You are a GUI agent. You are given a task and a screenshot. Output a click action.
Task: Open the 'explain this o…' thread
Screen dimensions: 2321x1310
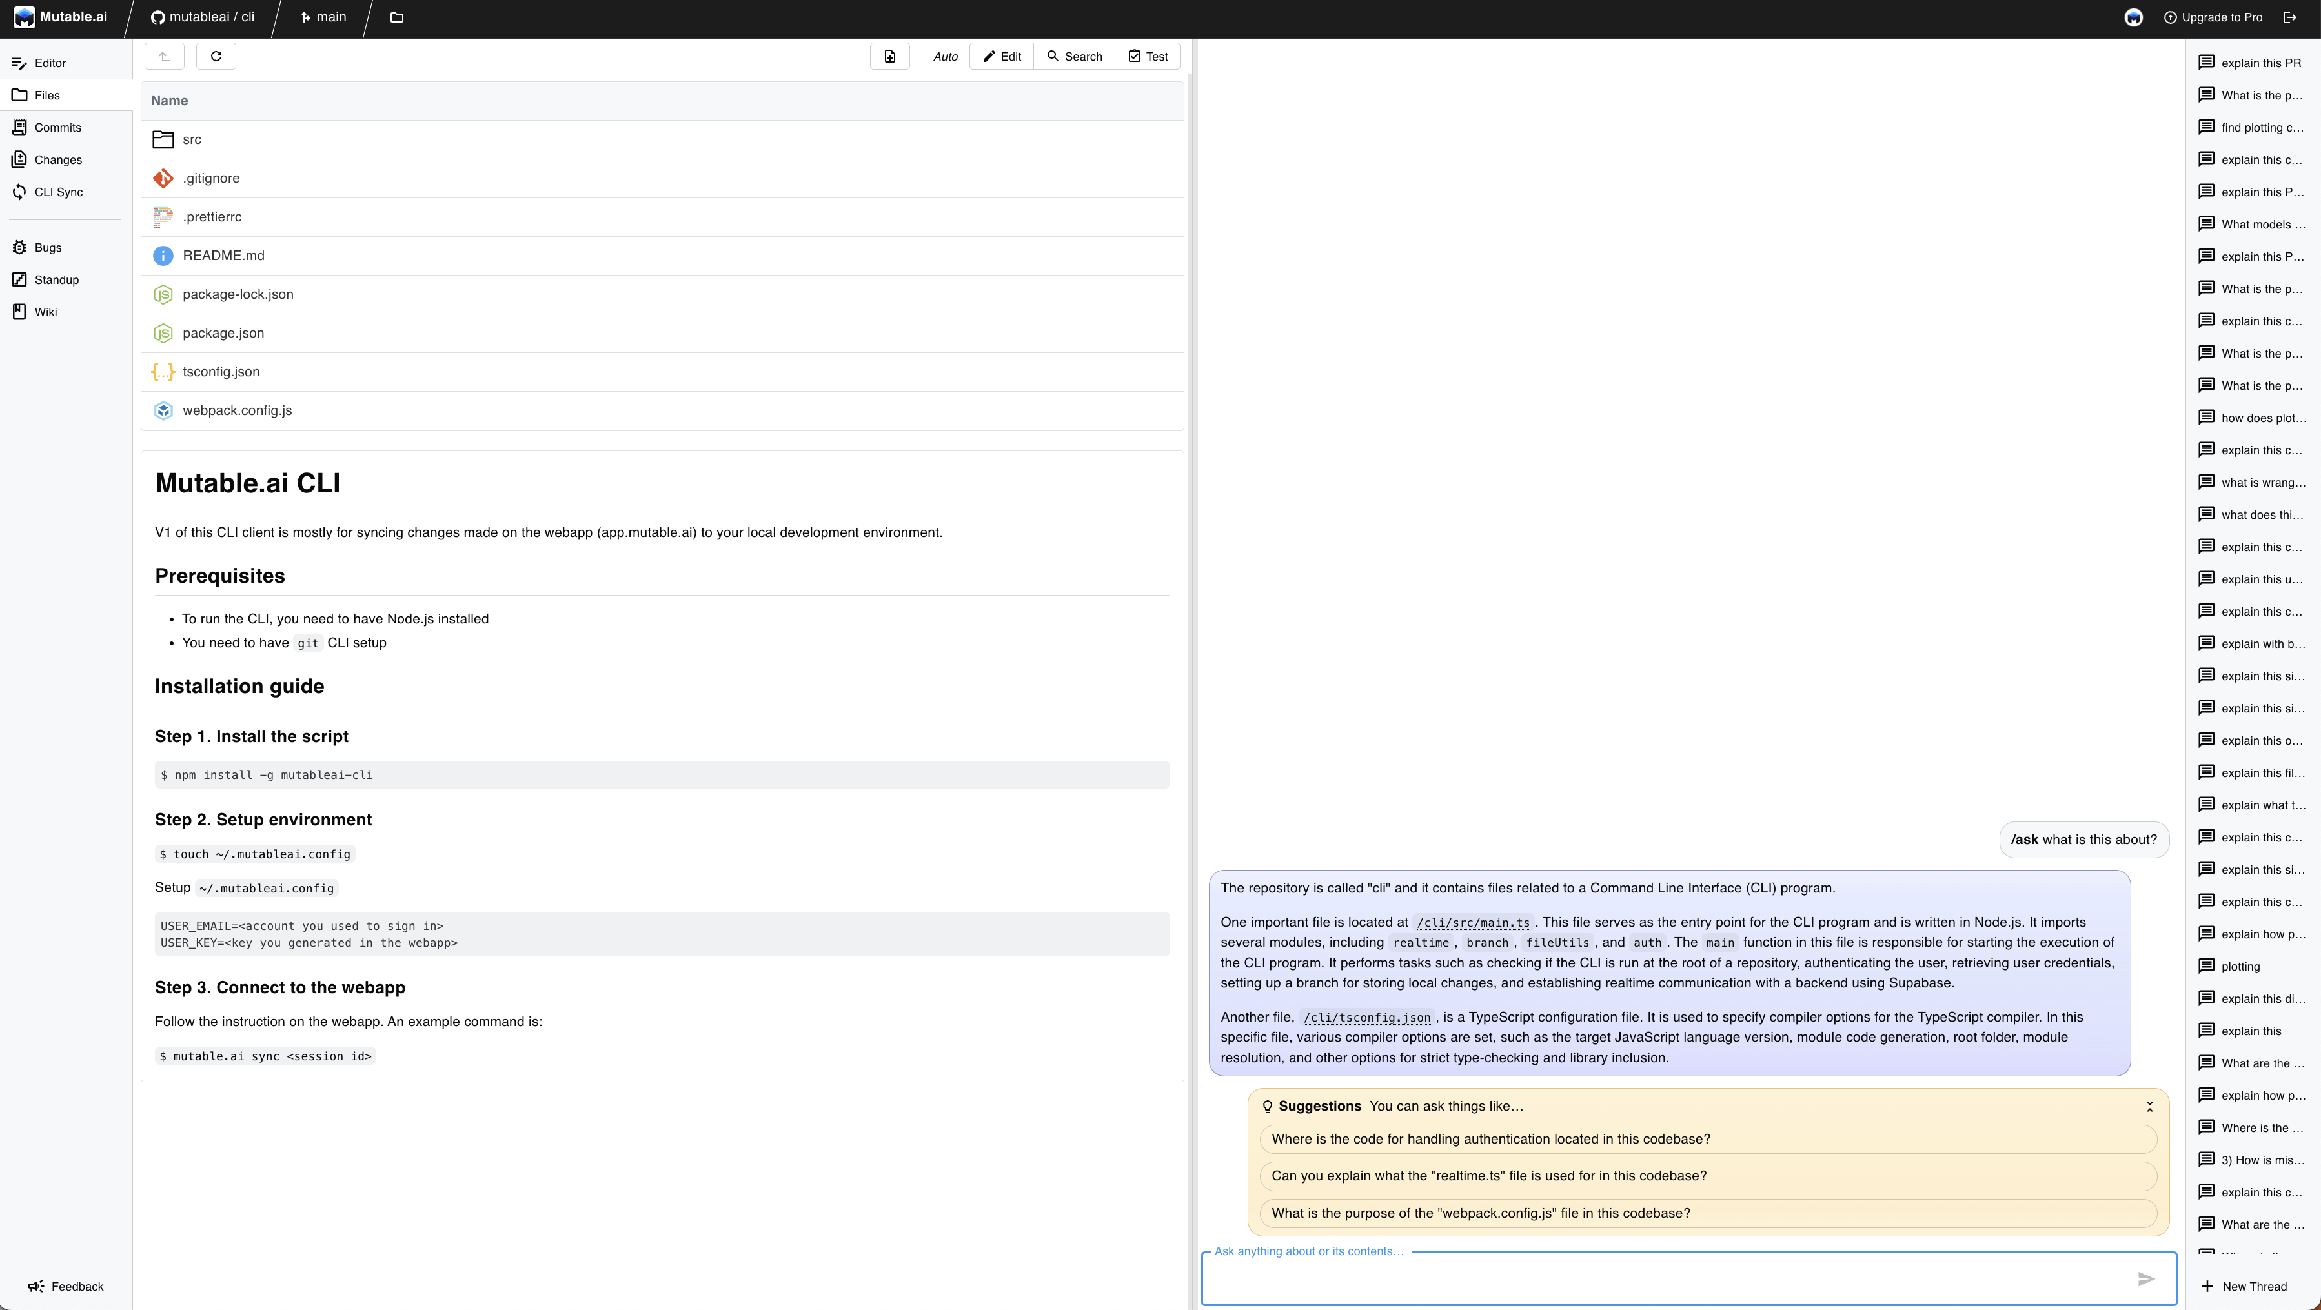coord(2252,741)
